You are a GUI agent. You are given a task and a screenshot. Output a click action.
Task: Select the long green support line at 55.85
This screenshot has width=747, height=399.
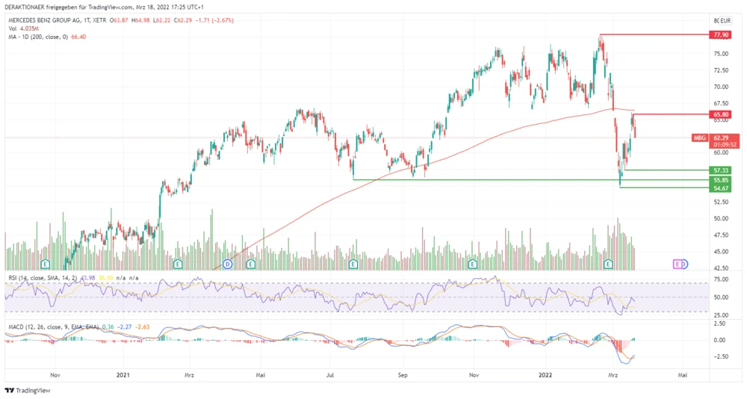530,180
